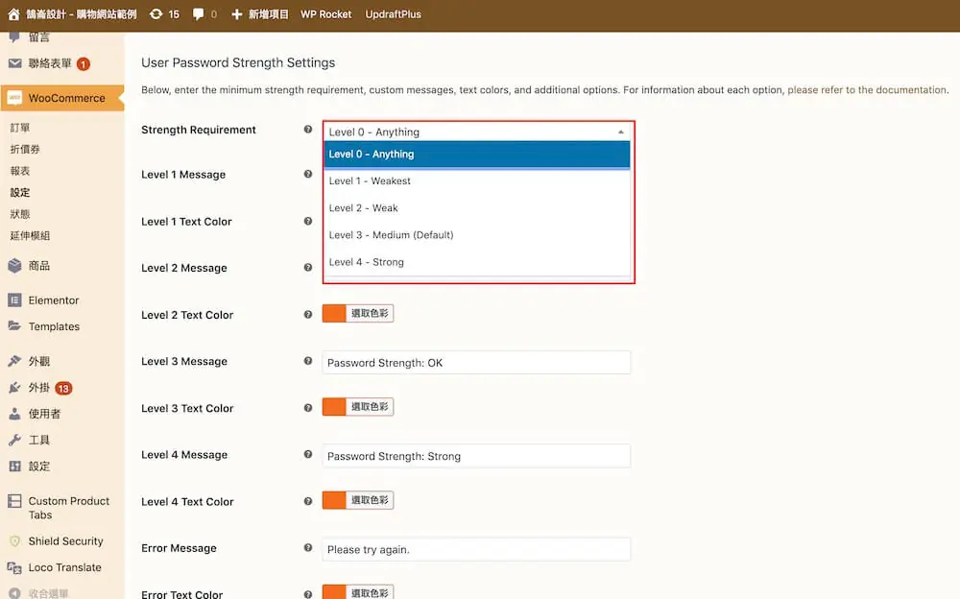This screenshot has width=960, height=599.
Task: Select Level 3 - Medium (Default) option
Action: point(477,235)
